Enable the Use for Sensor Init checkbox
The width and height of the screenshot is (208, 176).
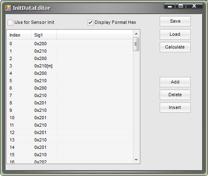[x=10, y=23]
